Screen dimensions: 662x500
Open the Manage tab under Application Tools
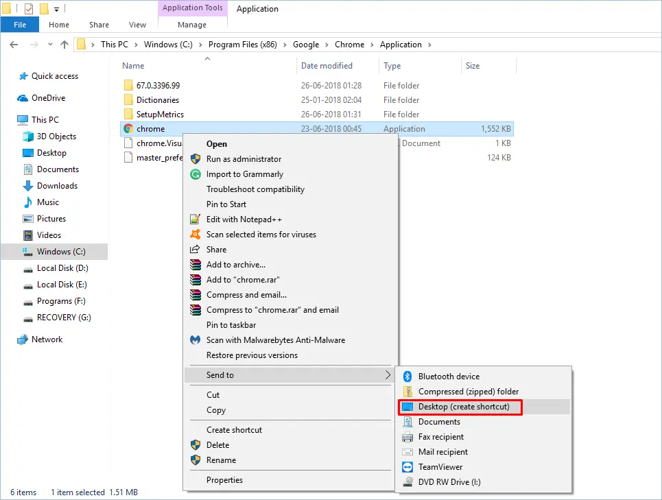(191, 24)
